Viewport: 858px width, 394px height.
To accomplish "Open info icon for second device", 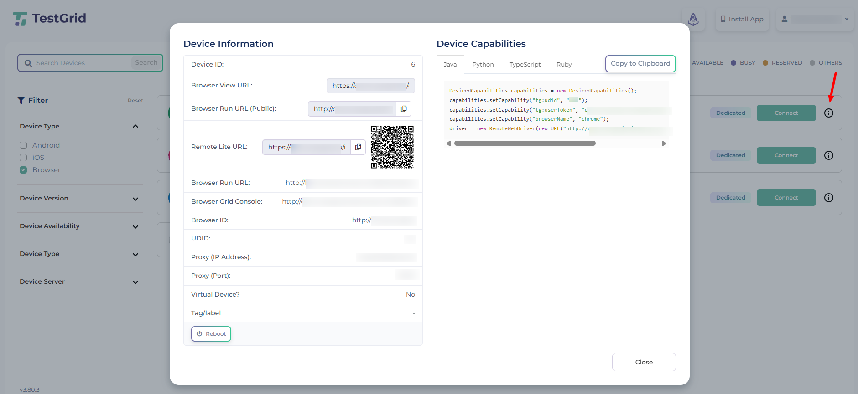I will pos(828,155).
